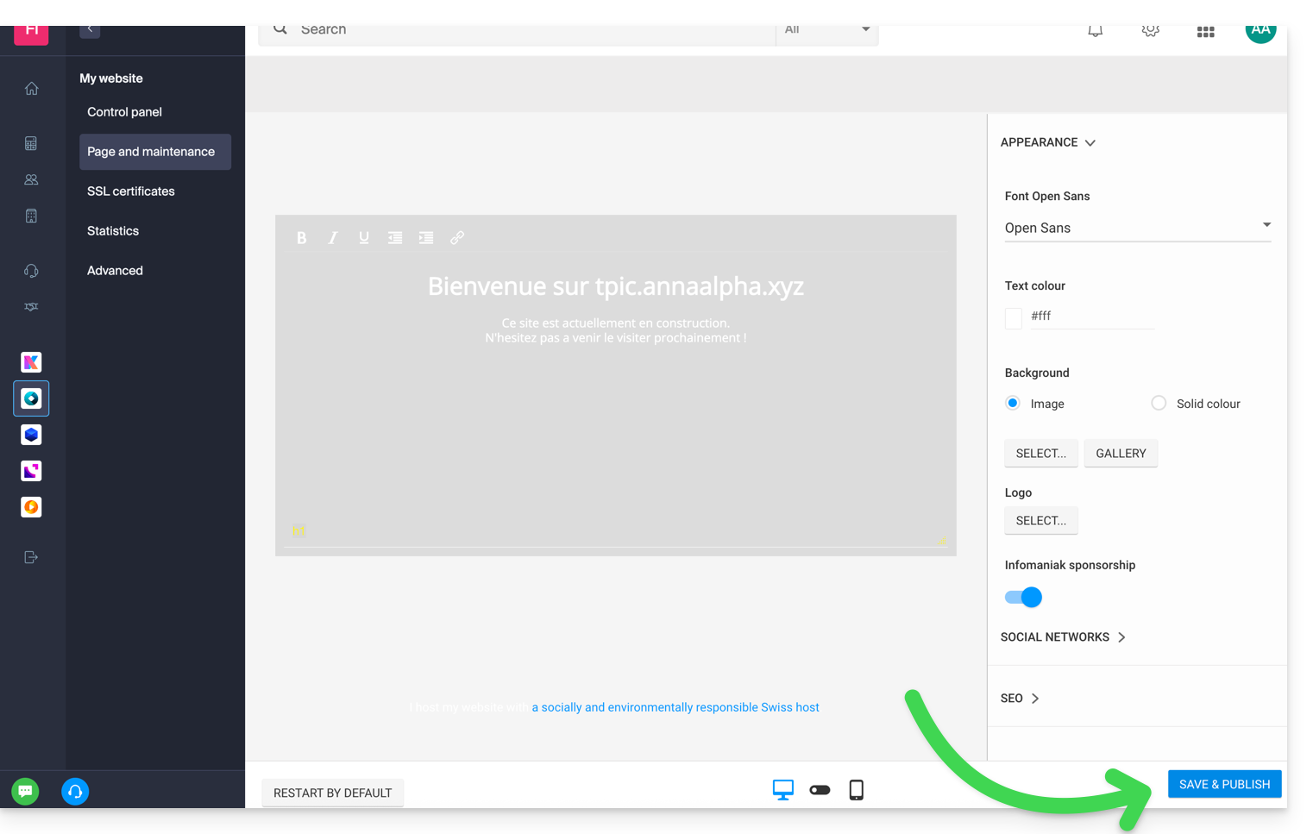1313x834 pixels.
Task: Click Logo SELECT... button
Action: (x=1041, y=521)
